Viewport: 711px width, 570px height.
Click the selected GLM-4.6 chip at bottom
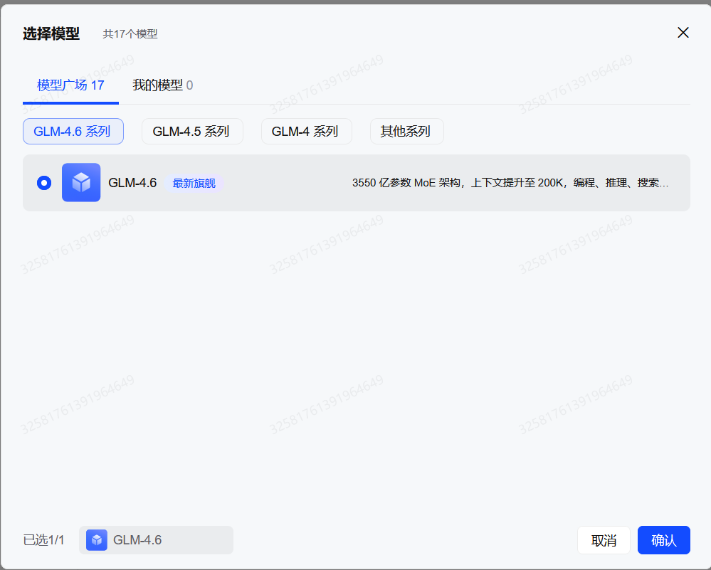(x=156, y=540)
